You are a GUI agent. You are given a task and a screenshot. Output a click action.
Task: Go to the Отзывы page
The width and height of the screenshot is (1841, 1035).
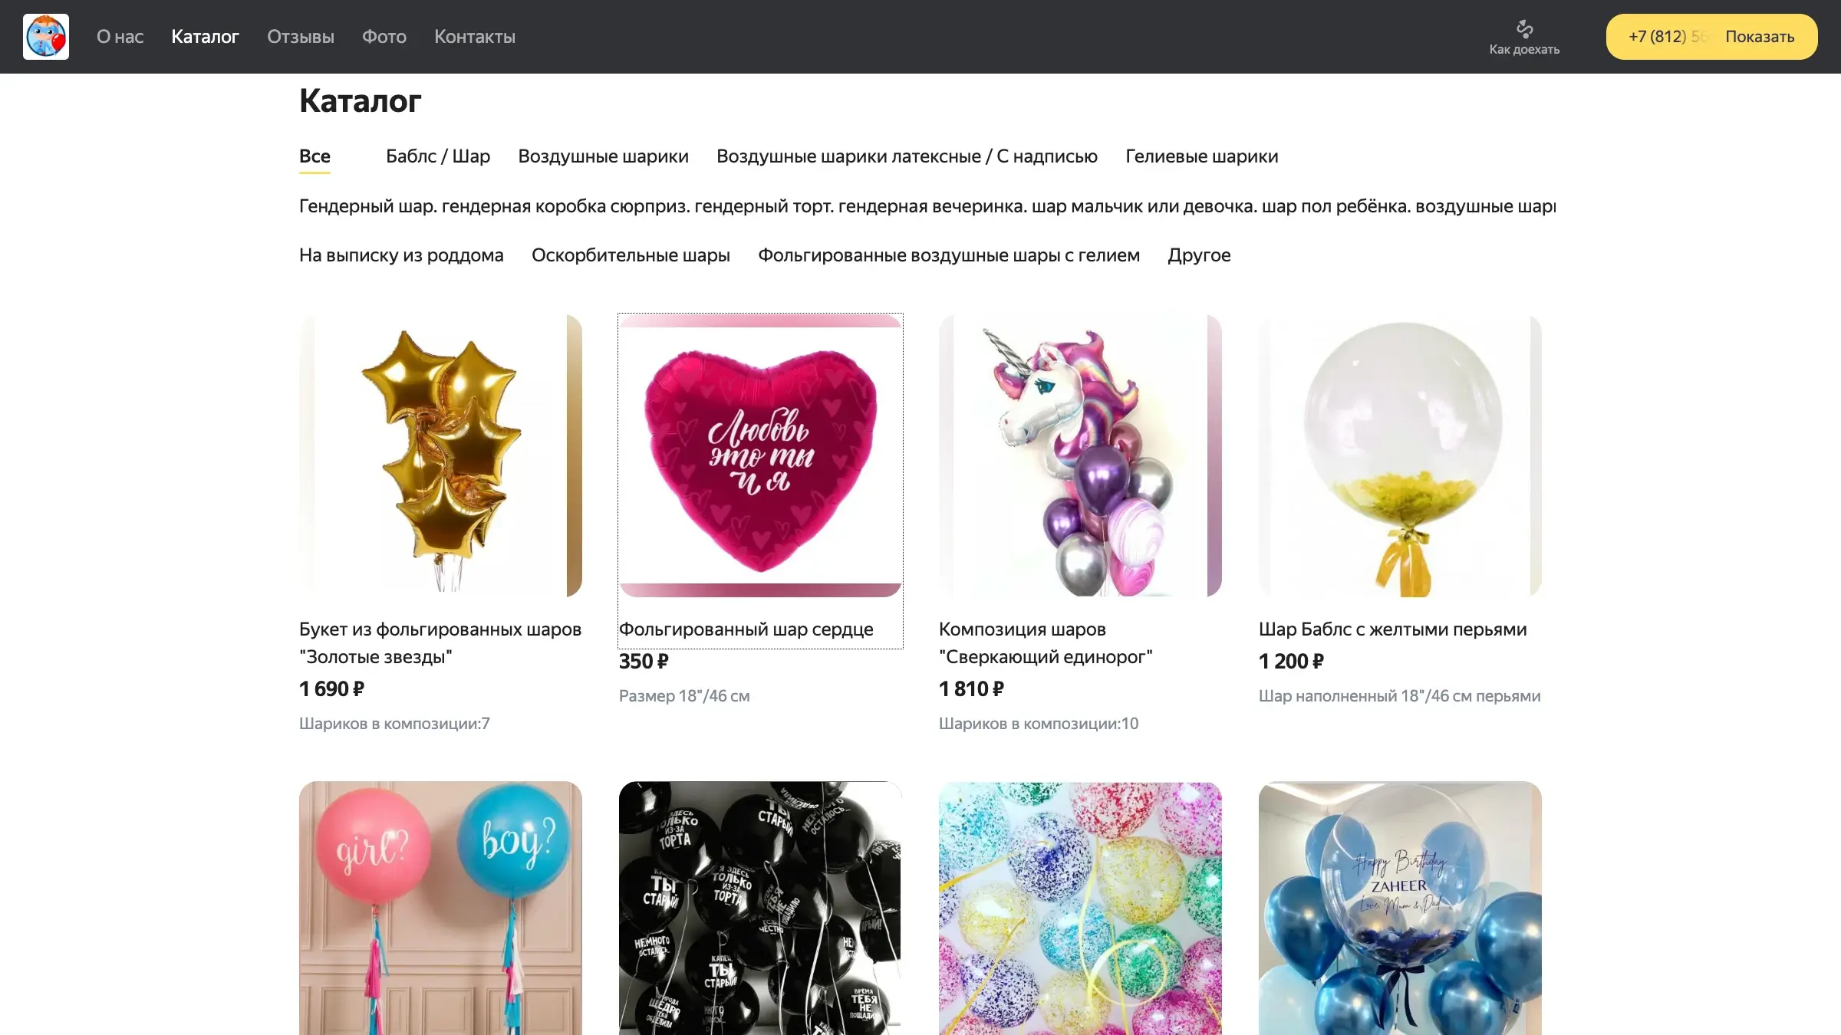coord(301,37)
